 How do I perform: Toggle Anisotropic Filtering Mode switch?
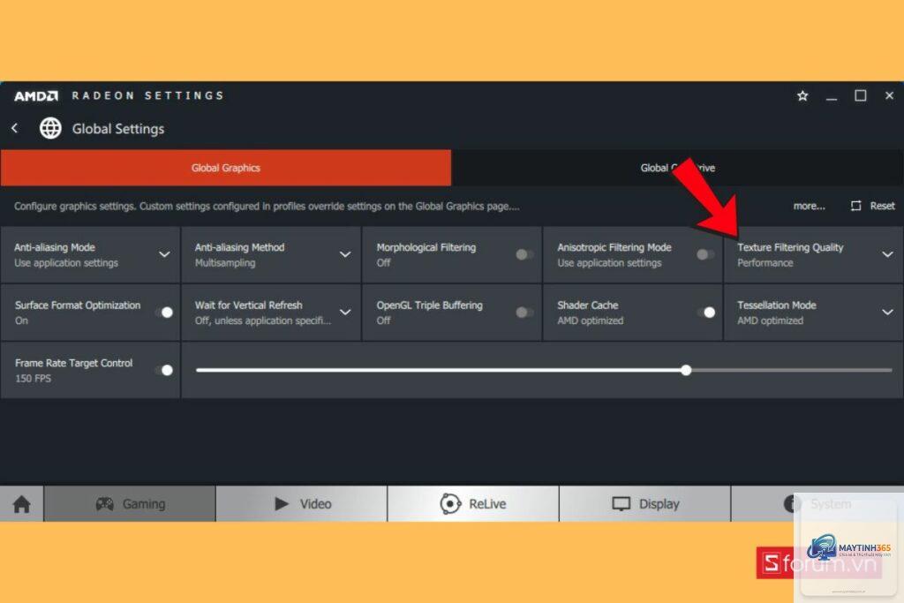pyautogui.click(x=705, y=254)
